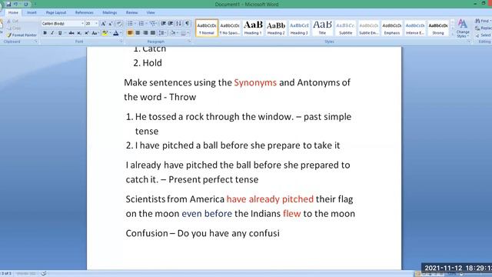Open the font name dropdown
Viewport: 492px width, 277px height.
click(x=82, y=24)
